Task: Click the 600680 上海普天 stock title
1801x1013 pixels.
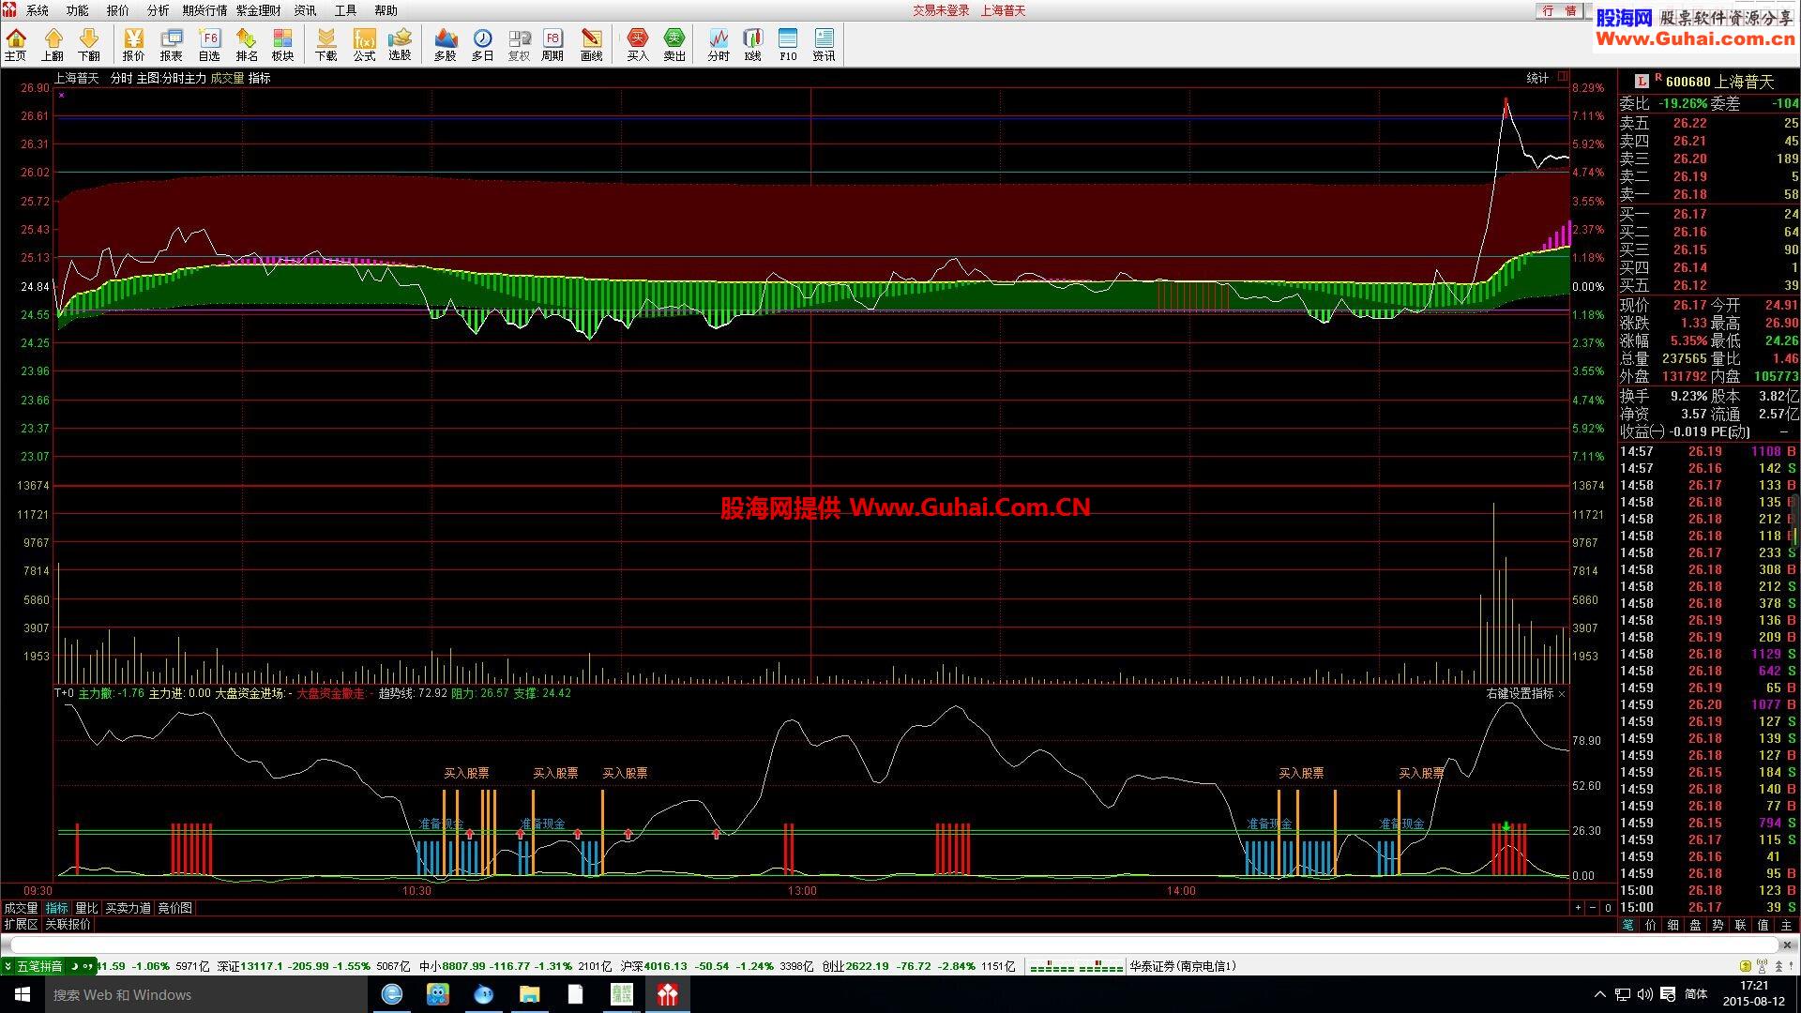Action: [x=1719, y=82]
